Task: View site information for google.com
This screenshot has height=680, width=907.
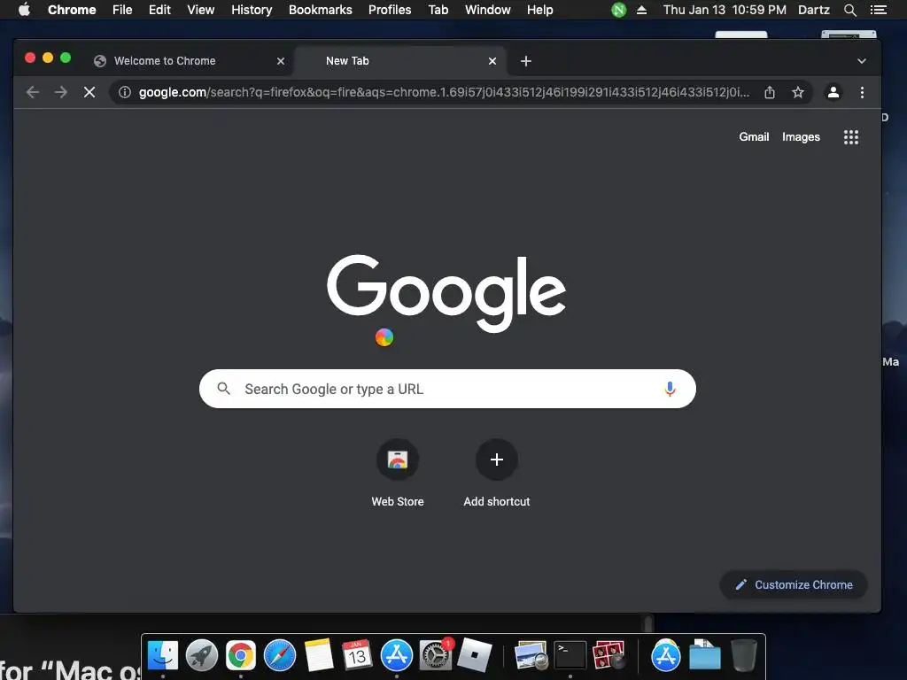Action: [x=124, y=92]
